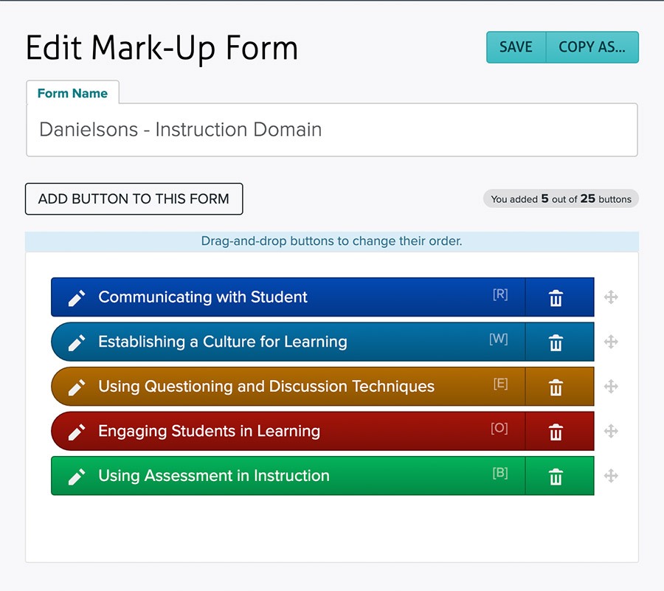The width and height of the screenshot is (664, 591).
Task: Edit Using Assessment in Instruction pencil icon
Action: tap(77, 477)
